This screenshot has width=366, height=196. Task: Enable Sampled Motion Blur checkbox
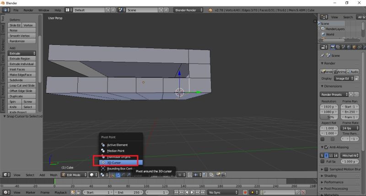(326, 169)
